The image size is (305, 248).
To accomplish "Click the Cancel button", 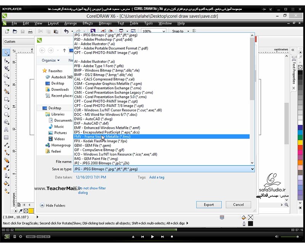I will tap(238, 205).
